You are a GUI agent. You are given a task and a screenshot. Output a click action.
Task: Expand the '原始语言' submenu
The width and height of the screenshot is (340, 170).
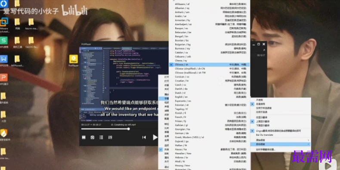pyautogui.click(x=281, y=140)
